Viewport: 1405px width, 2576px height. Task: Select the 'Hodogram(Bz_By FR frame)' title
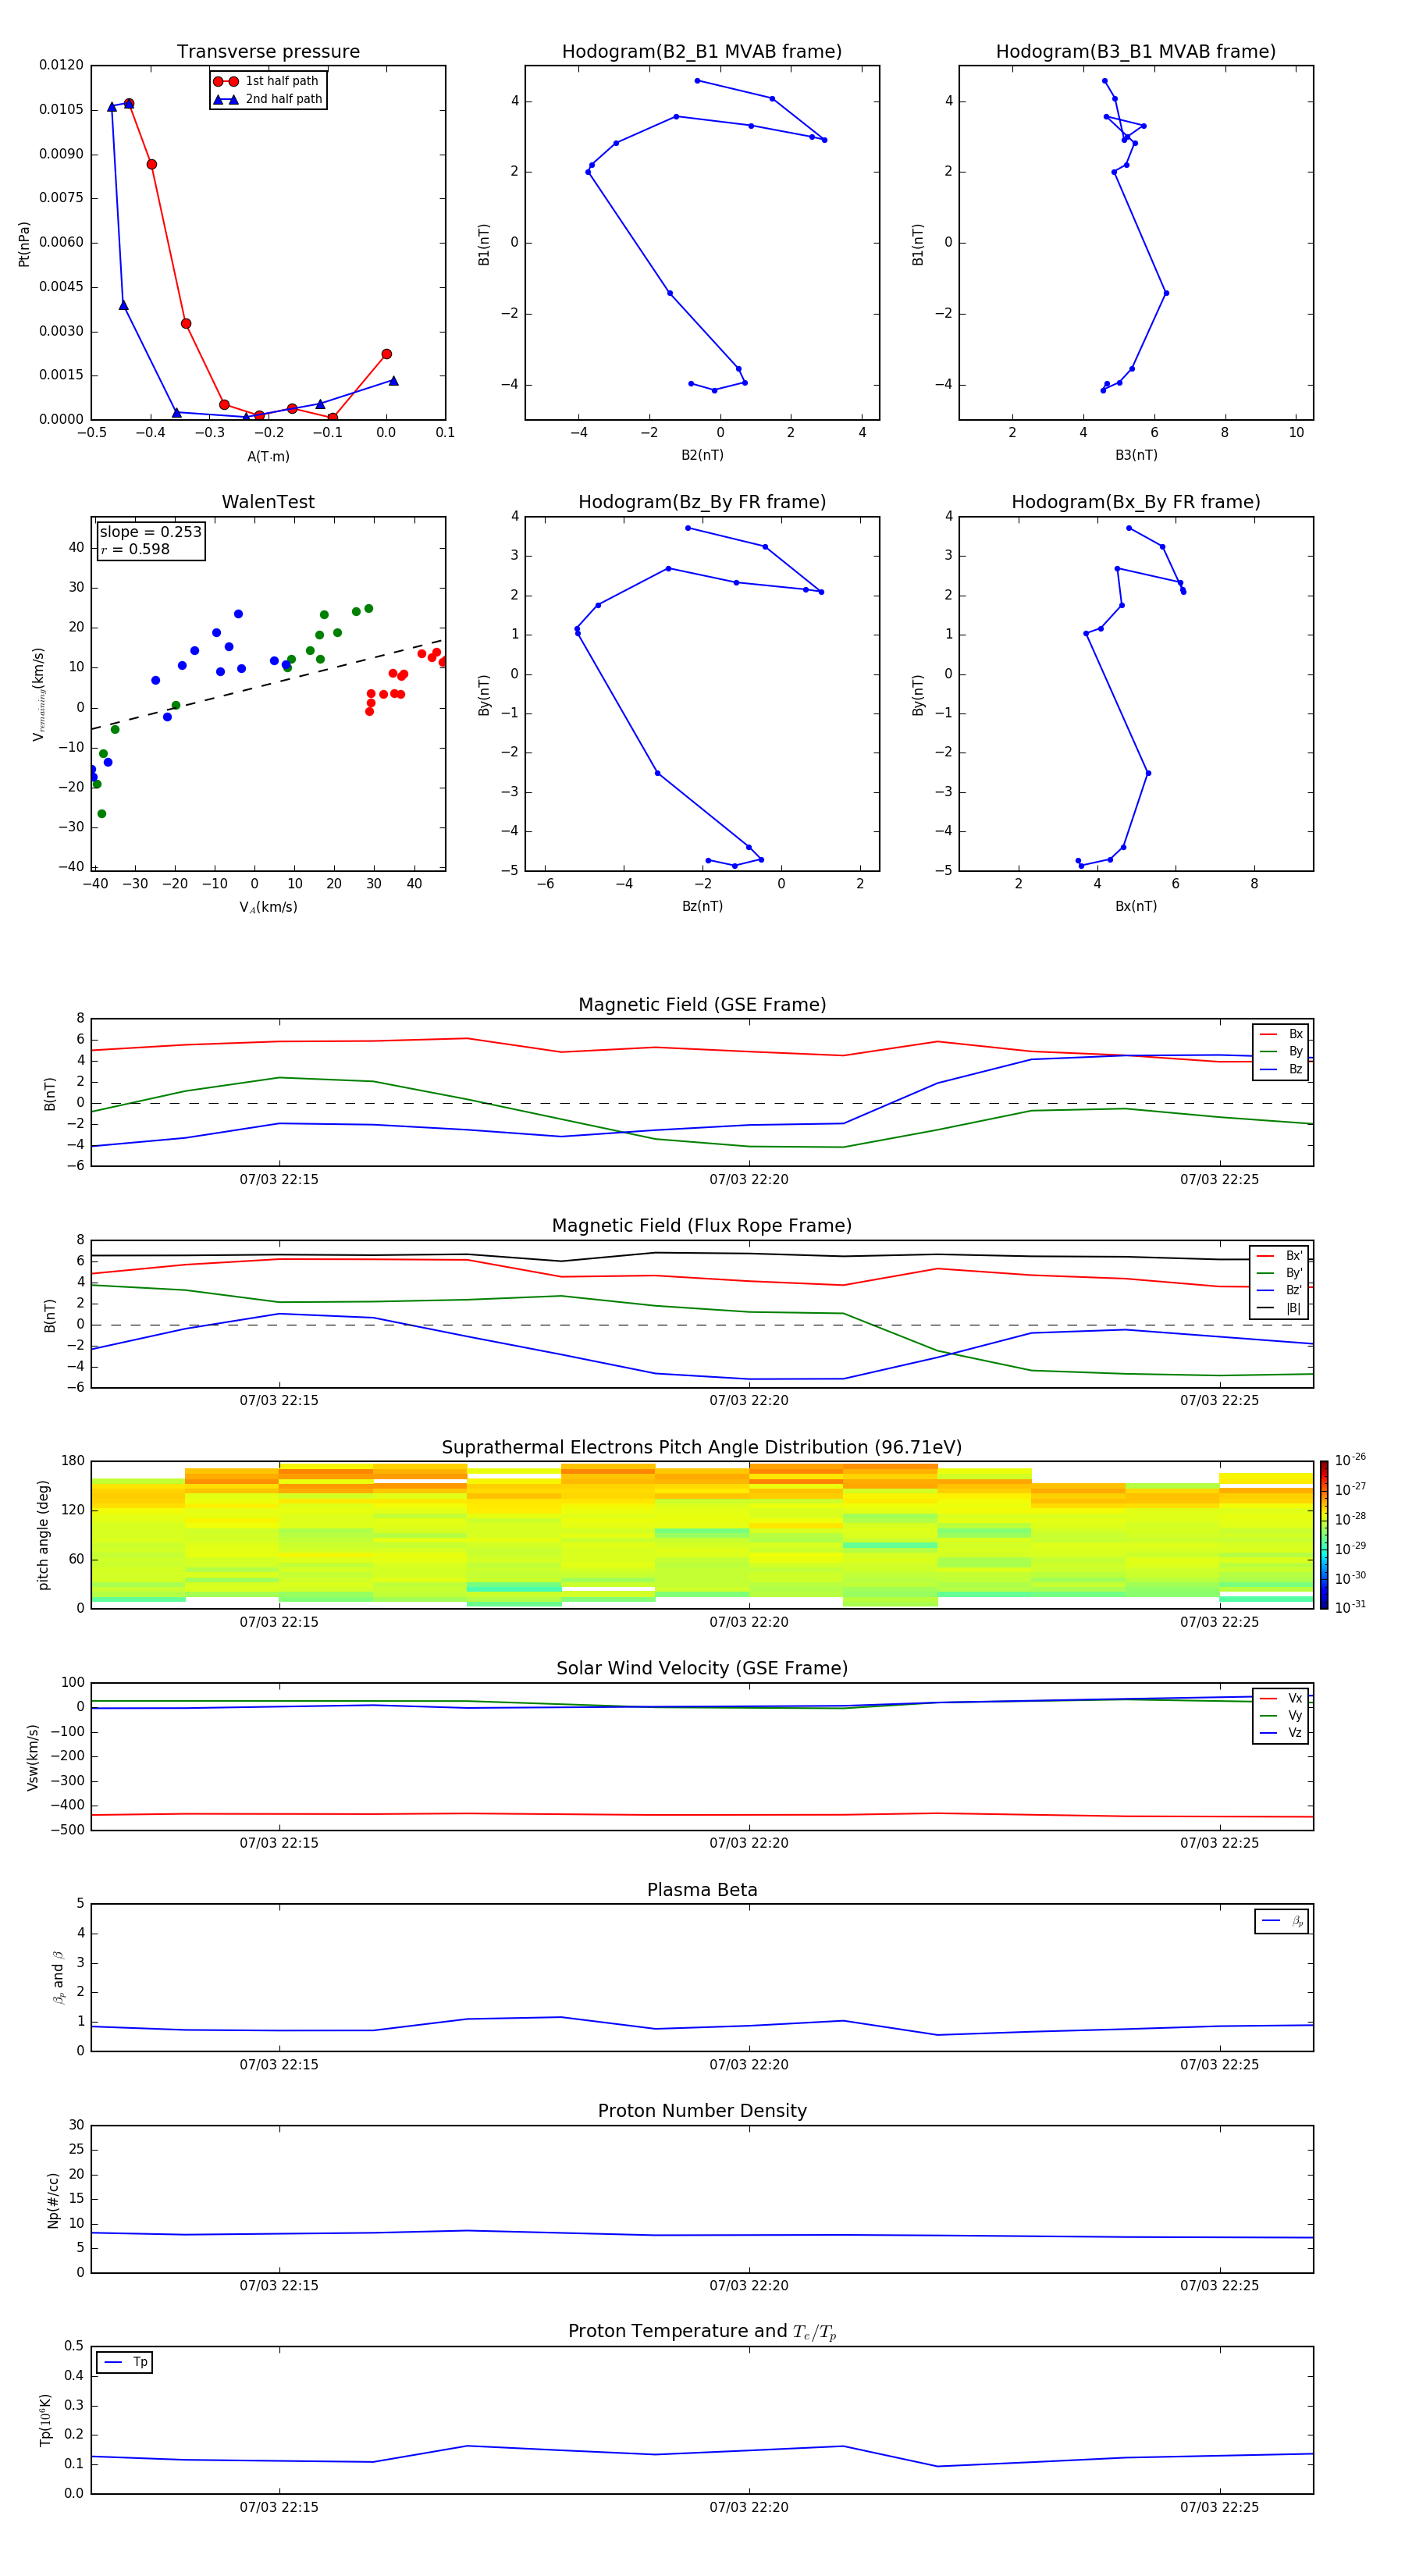click(x=702, y=502)
